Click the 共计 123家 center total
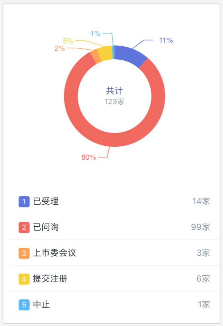Screen dimensions: 223x326 [114, 96]
